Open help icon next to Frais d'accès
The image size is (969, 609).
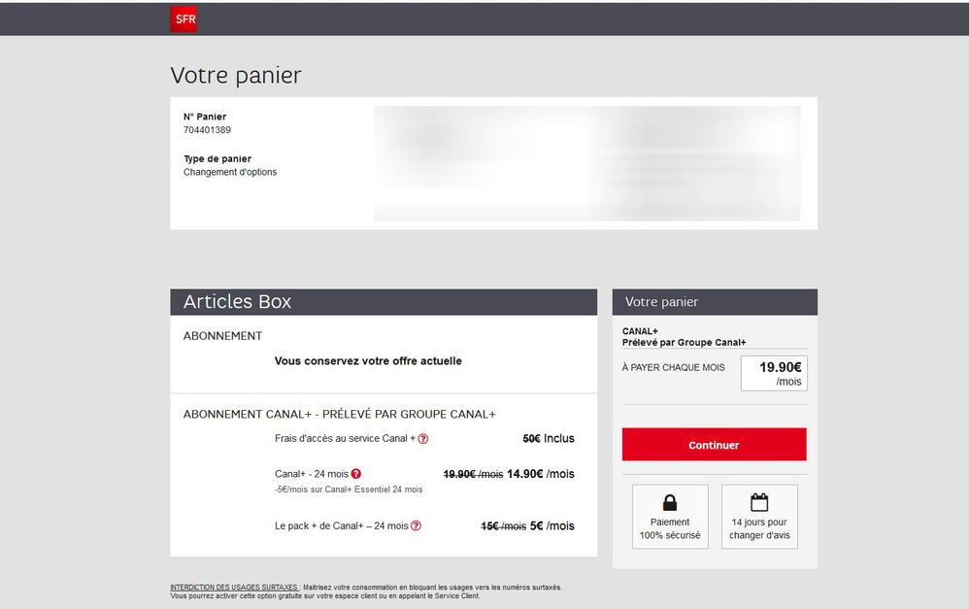coord(423,439)
